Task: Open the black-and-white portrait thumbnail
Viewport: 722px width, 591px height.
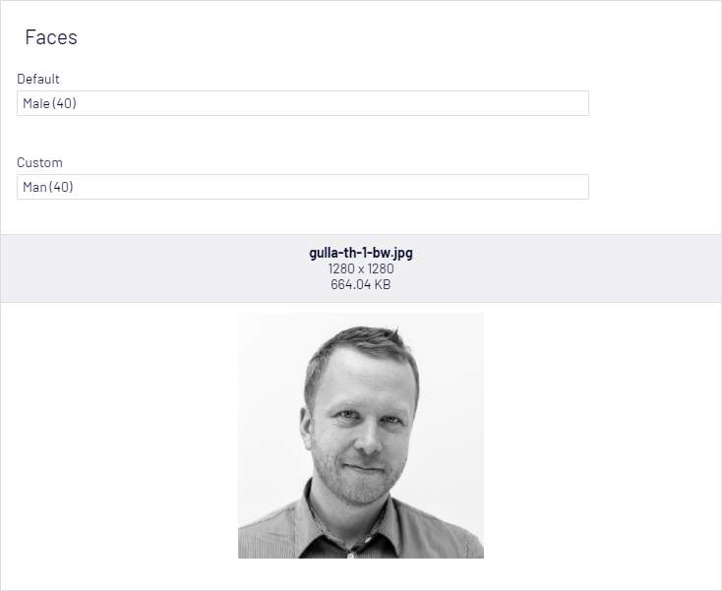Action: tap(361, 436)
